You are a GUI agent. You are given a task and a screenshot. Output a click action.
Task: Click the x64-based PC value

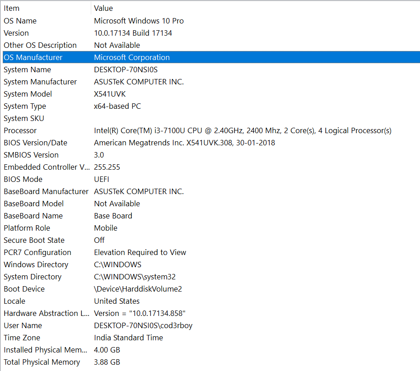tap(117, 106)
